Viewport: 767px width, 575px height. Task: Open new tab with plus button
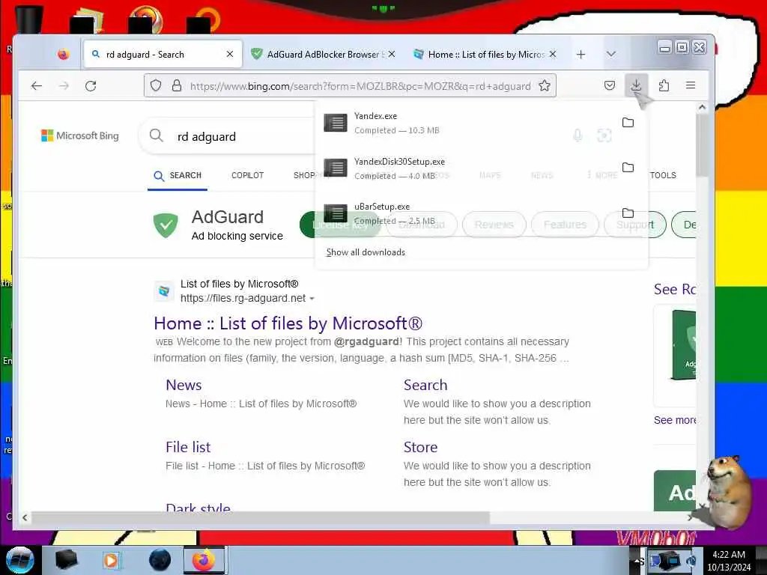click(x=580, y=54)
